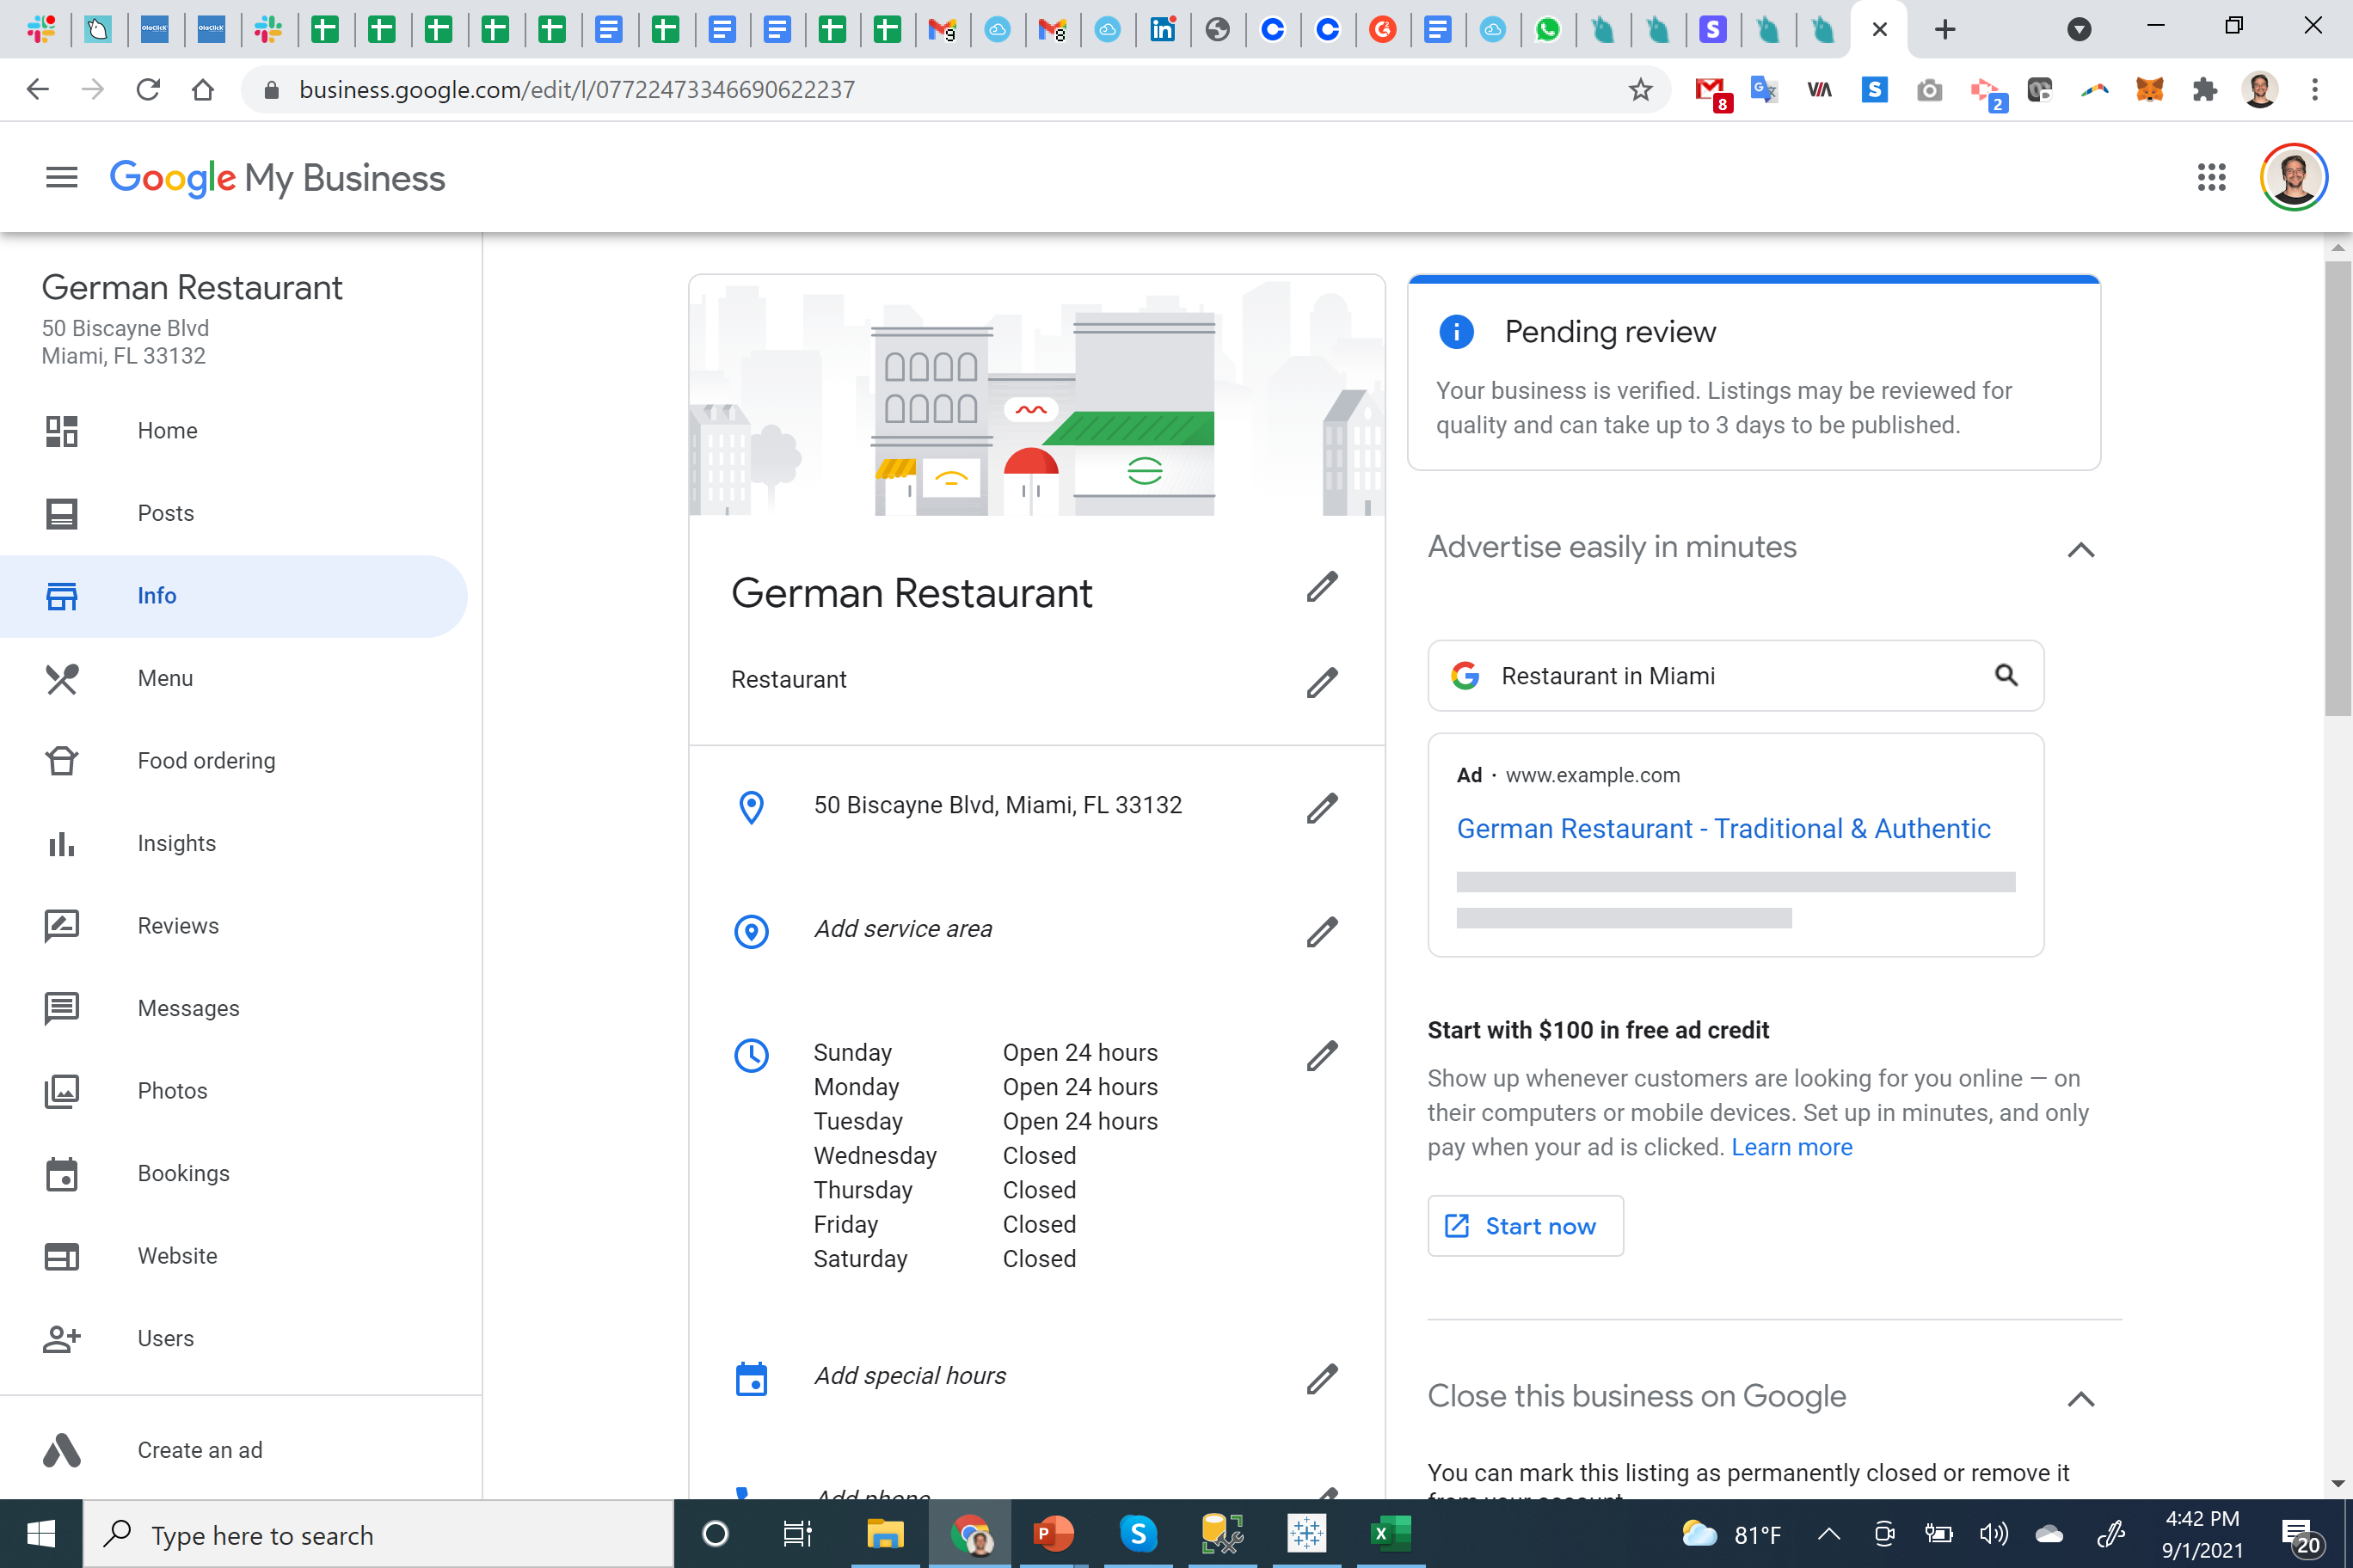
Task: Open the German Restaurant - Traditional & Authentic ad link
Action: click(1723, 829)
